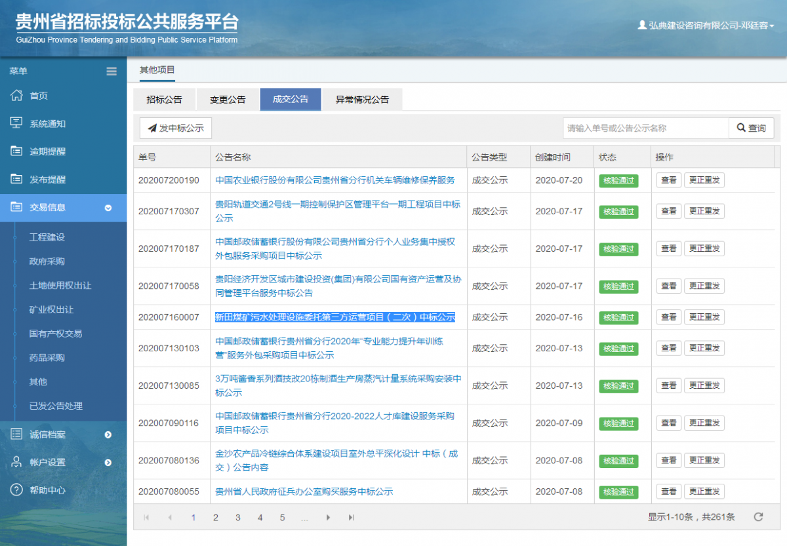787x546 pixels.
Task: Open link 贵州省人民政府征兵办公室购买服务中标公示
Action: point(304,492)
